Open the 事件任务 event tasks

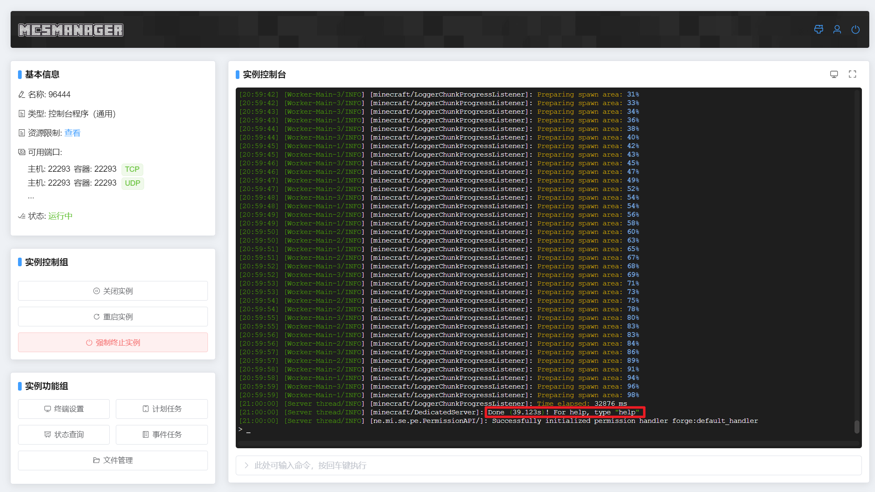(x=162, y=435)
